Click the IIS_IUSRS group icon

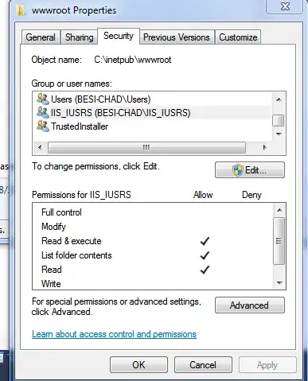pyautogui.click(x=43, y=112)
